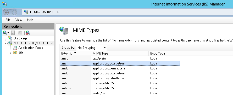Viewport: 233px width, 95px height.
Task: Select the .mhtml extension row
Action: pos(120,88)
